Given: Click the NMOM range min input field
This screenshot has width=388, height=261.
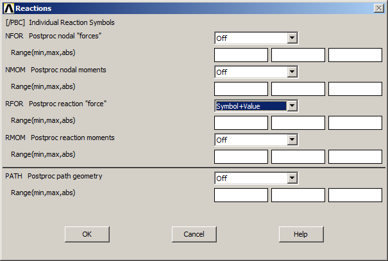Looking at the screenshot, I should [x=240, y=89].
